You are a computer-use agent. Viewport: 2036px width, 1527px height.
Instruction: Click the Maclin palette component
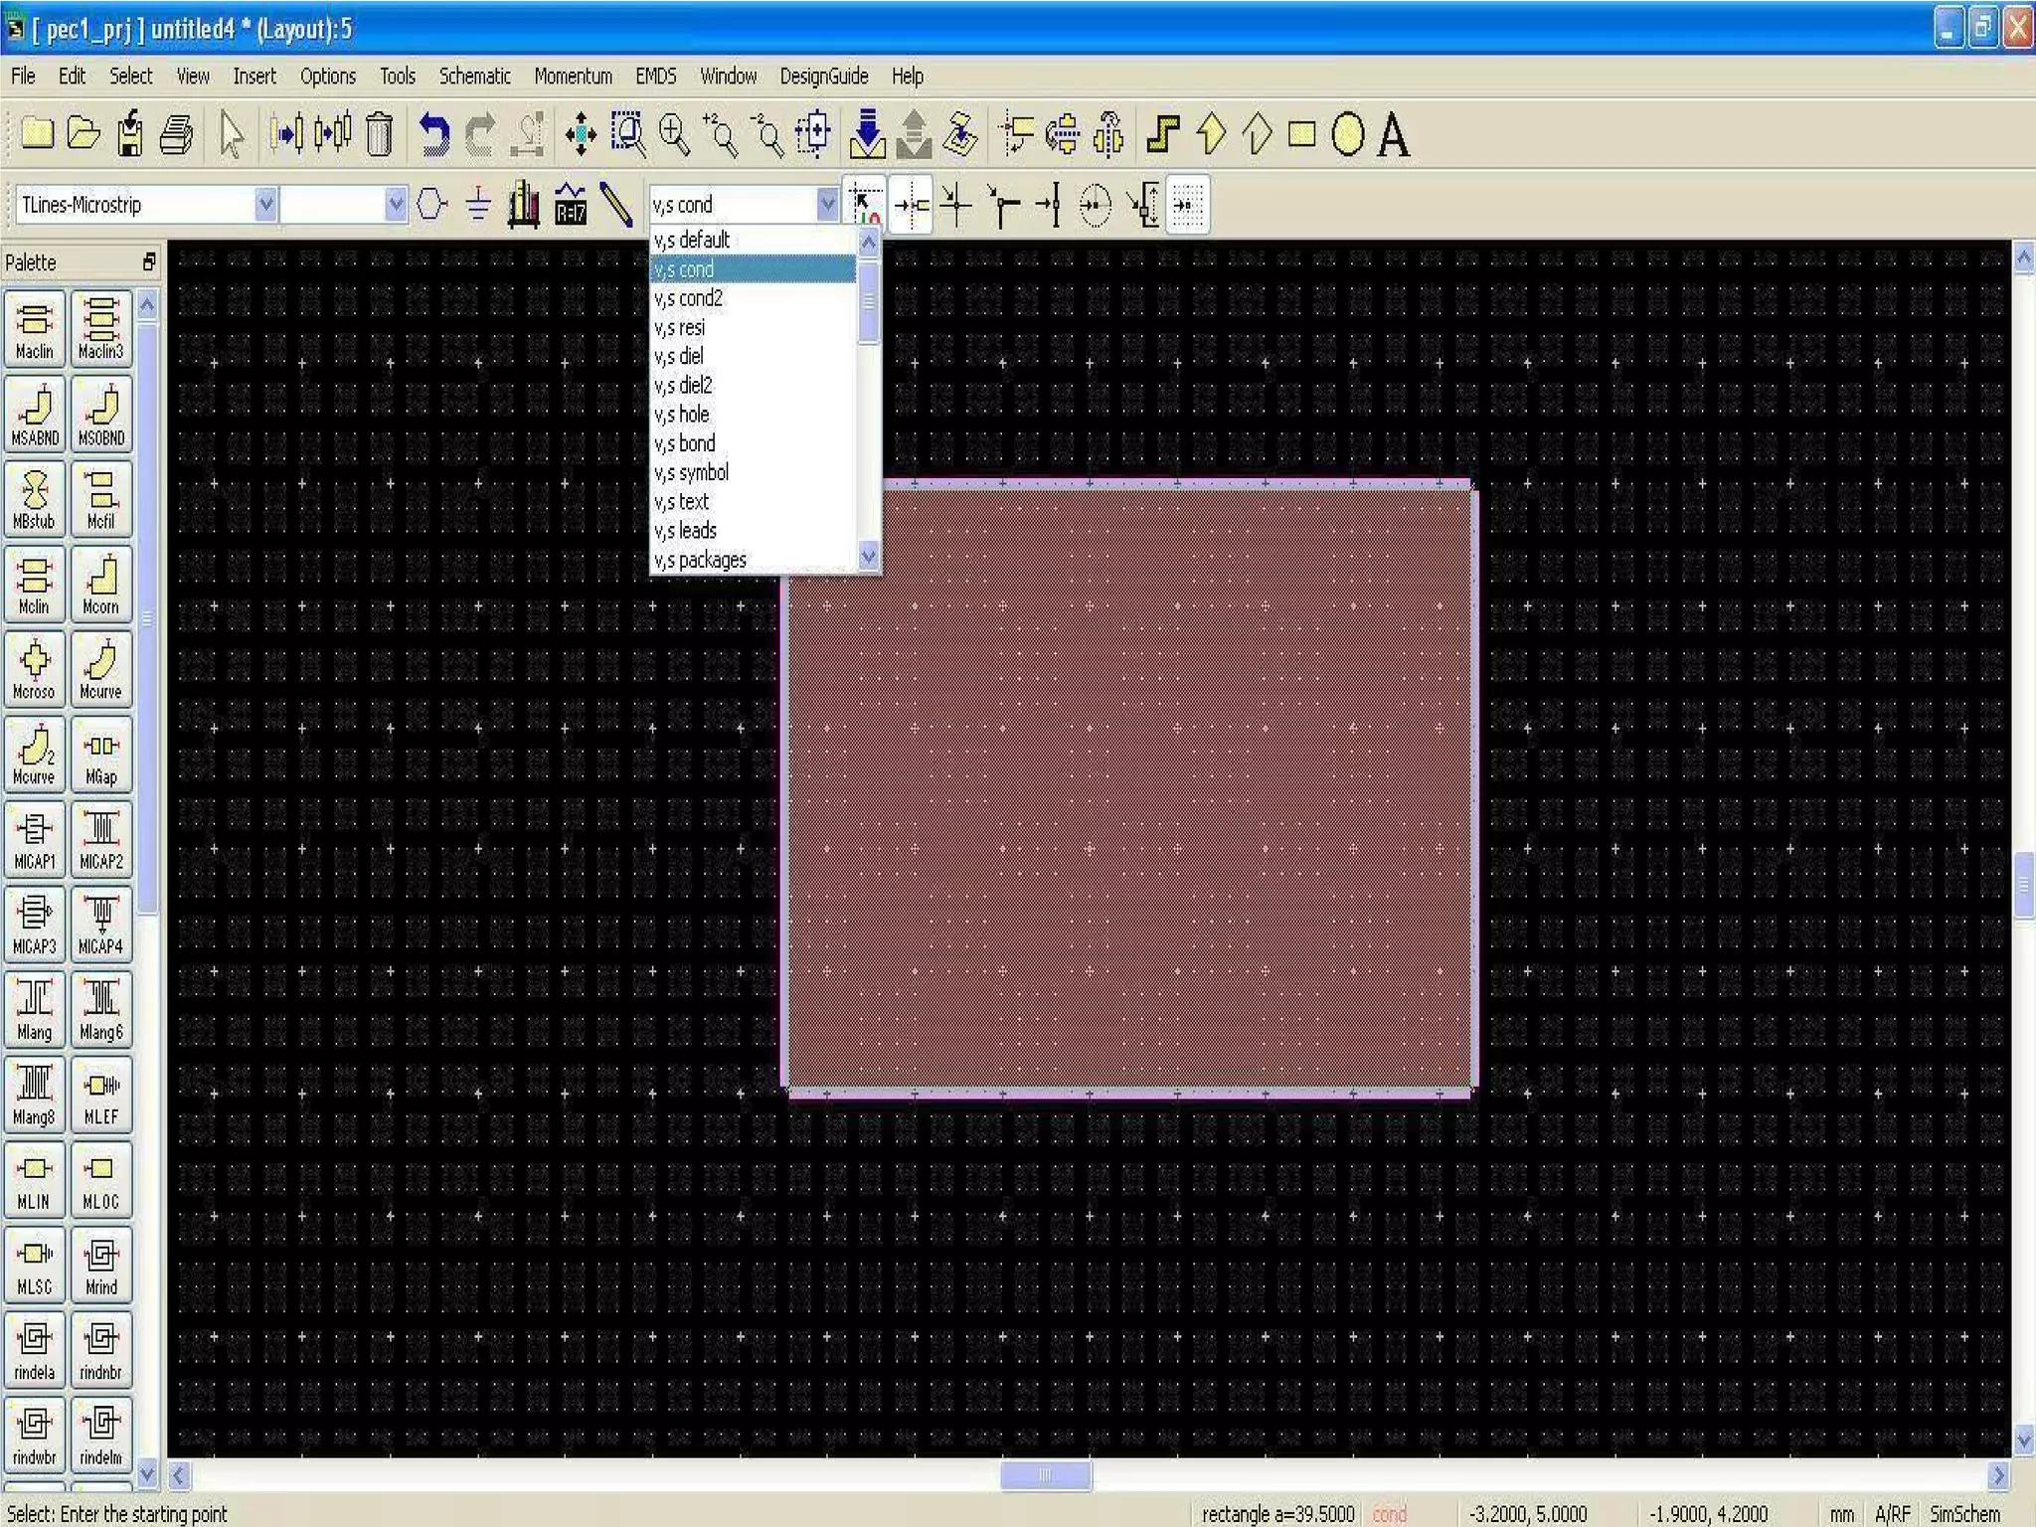[x=35, y=328]
